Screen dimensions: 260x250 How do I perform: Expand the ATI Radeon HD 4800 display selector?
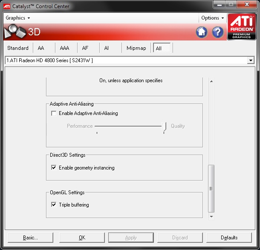[x=251, y=60]
